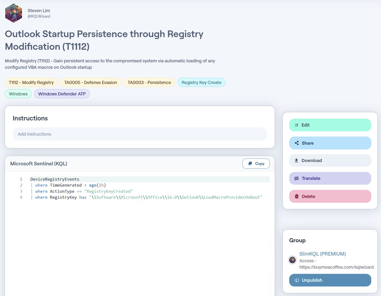
Task: Click the pencil icon on Edit
Action: point(297,125)
